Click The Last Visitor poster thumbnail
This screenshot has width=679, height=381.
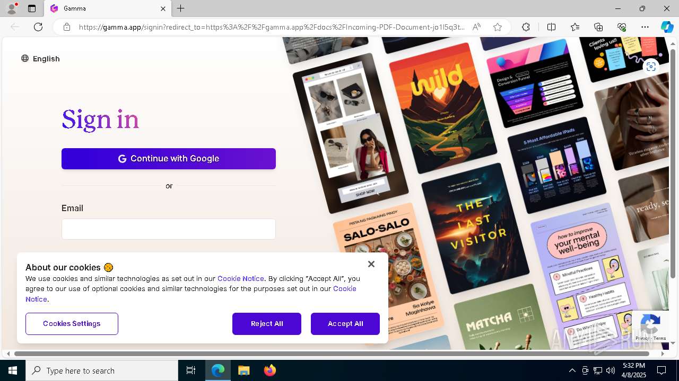[x=475, y=229]
